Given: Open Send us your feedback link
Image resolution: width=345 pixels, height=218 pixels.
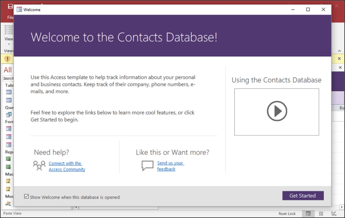Looking at the screenshot, I should [x=171, y=166].
